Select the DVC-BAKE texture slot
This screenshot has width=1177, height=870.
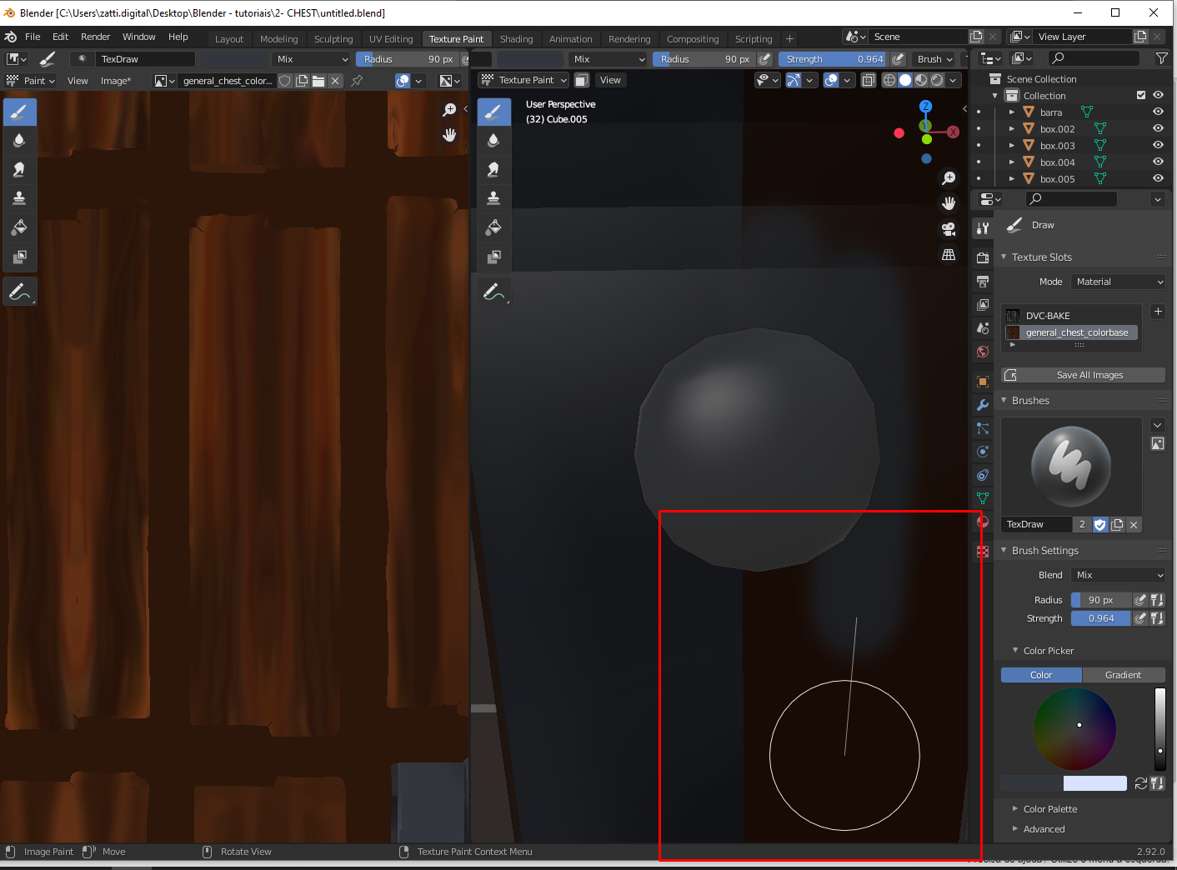1072,316
